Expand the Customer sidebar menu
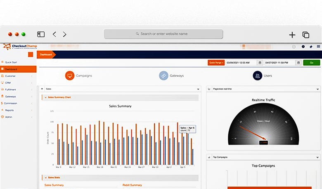Viewport: 322px width, 189px height. tap(18, 76)
